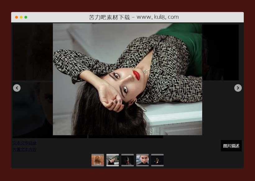
Task: Click the dimmed top-left background image
Action: point(32,52)
